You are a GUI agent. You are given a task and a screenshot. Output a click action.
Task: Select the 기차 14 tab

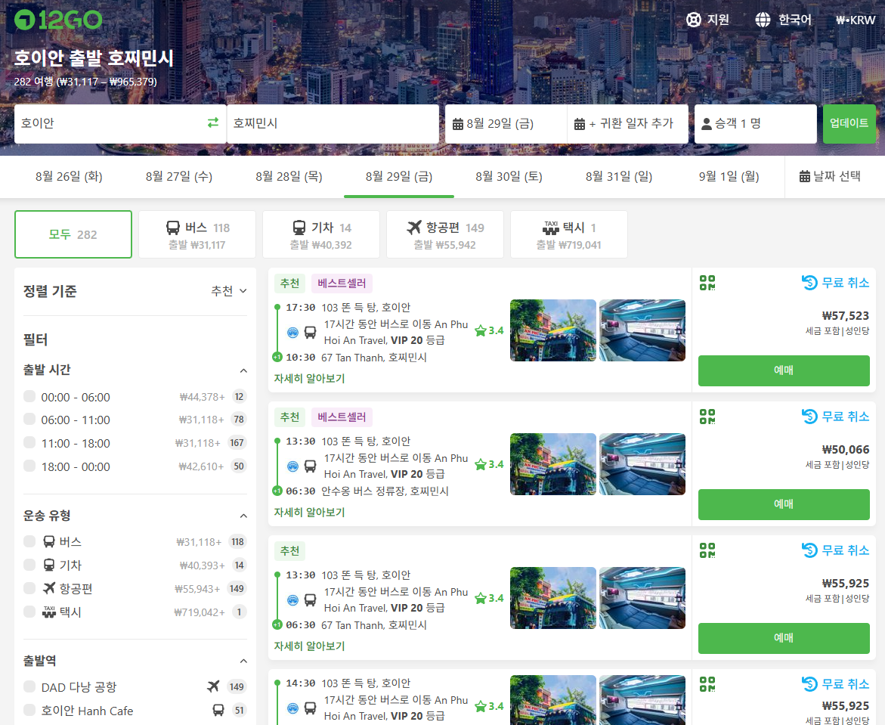pyautogui.click(x=321, y=234)
